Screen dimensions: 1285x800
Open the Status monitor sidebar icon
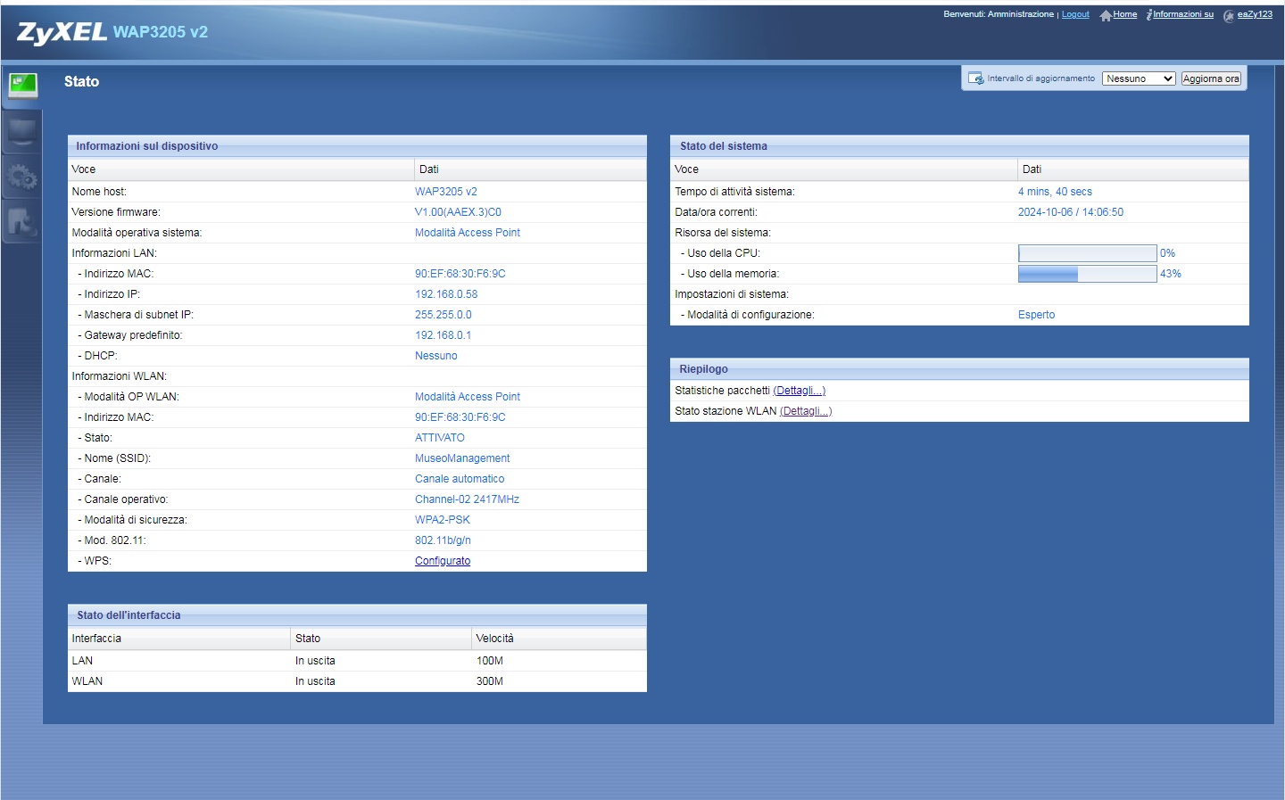pos(22,86)
